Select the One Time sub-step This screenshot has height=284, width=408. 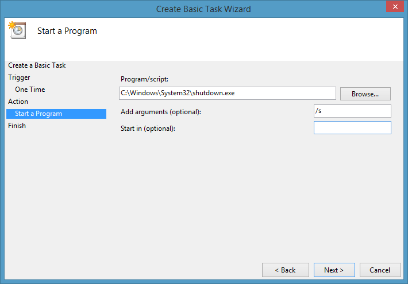30,90
